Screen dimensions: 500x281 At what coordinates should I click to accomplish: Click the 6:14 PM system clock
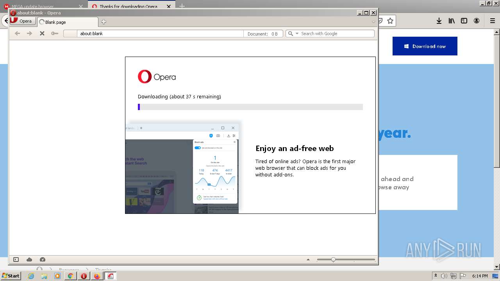tap(480, 276)
